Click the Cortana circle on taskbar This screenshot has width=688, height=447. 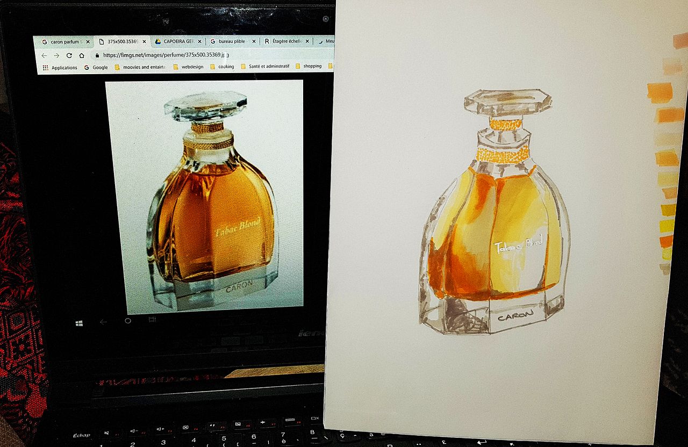127,321
